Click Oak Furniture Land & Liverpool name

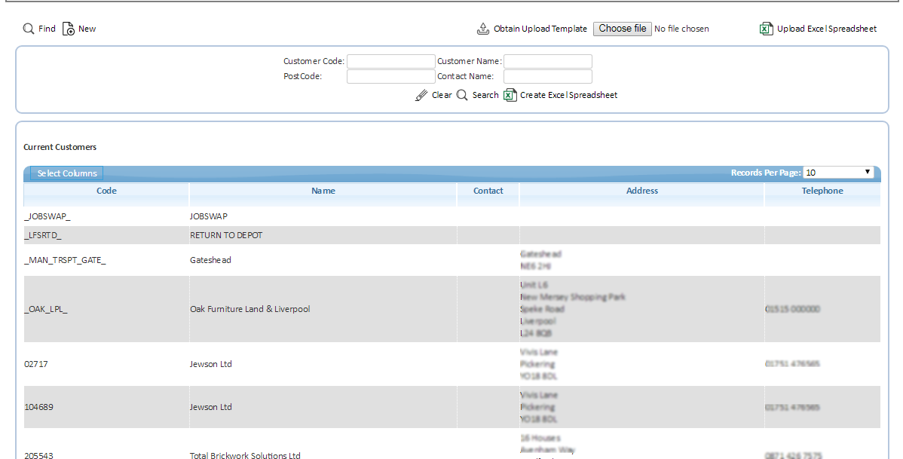[250, 309]
